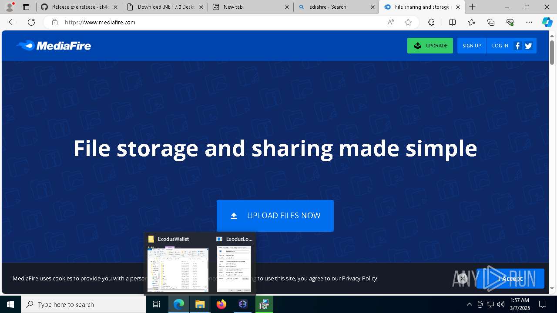Open network status tray icon
Image resolution: width=557 pixels, height=313 pixels.
pyautogui.click(x=490, y=304)
